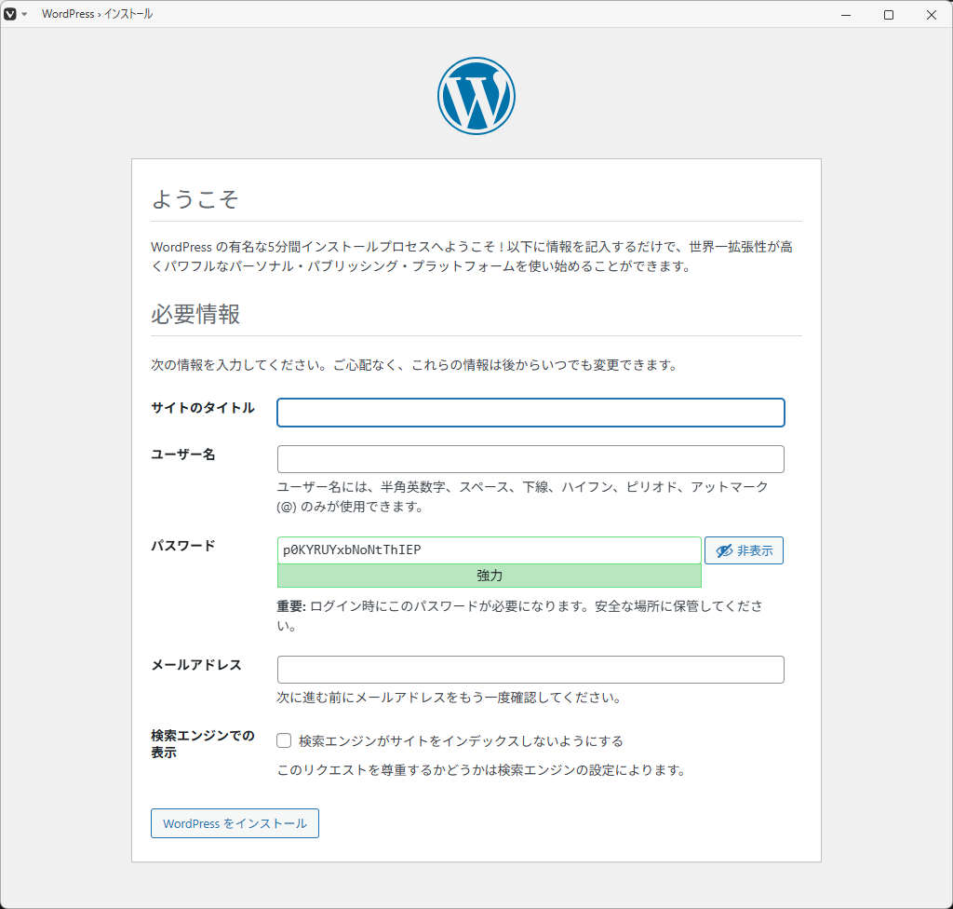The image size is (953, 909).
Task: Click the 強力 password strength indicator
Action: tap(490, 576)
